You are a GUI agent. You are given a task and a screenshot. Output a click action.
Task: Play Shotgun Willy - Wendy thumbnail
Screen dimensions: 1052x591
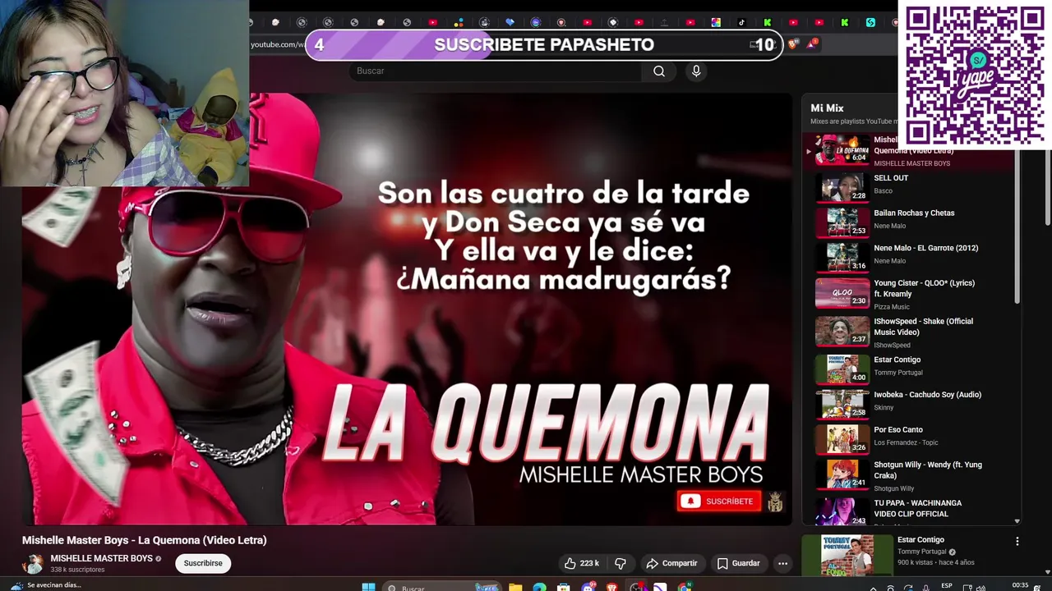(842, 474)
